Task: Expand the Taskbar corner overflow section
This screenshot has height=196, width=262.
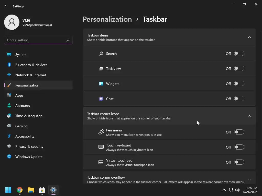Action: click(x=249, y=179)
